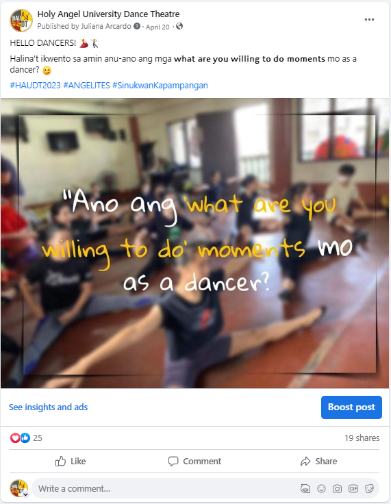
Task: Open the avatar sticker icon in comment box
Action: point(305,489)
